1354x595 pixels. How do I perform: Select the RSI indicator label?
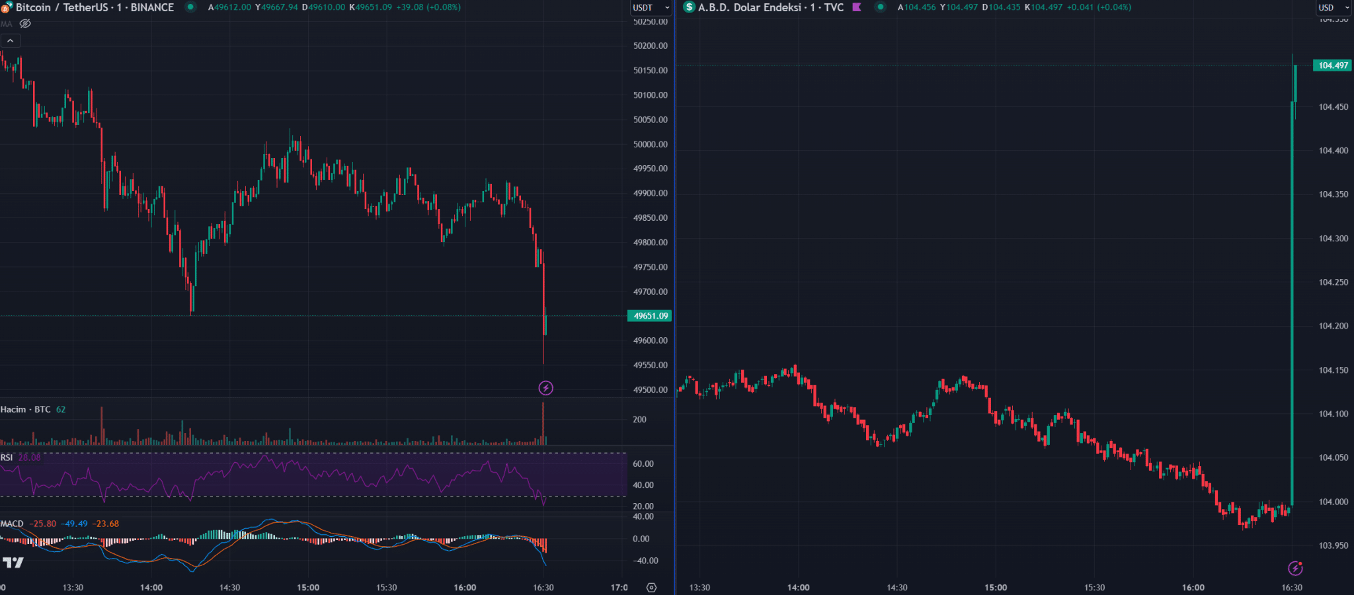[7, 457]
